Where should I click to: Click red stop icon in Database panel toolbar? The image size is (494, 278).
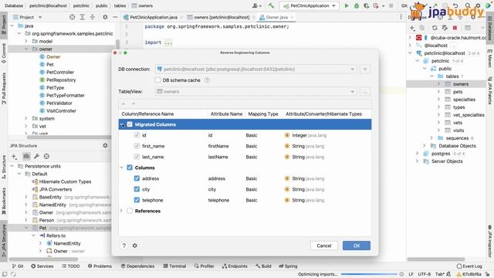coord(455,28)
